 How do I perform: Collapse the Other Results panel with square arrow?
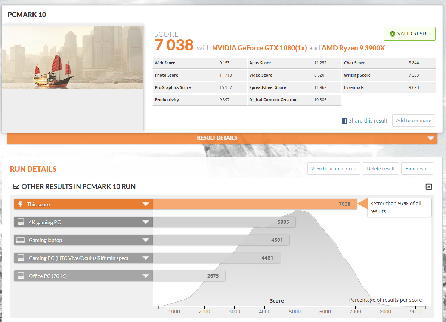pos(429,187)
